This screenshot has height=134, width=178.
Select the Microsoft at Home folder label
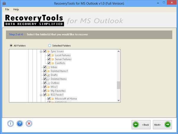[66, 99]
